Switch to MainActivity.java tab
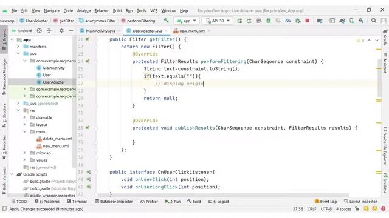 pyautogui.click(x=100, y=31)
